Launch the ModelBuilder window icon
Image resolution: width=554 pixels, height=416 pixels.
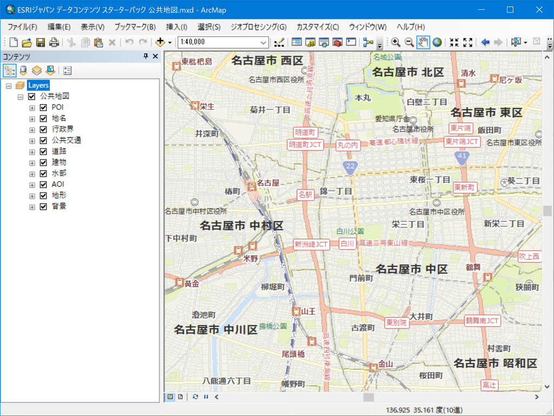(368, 42)
